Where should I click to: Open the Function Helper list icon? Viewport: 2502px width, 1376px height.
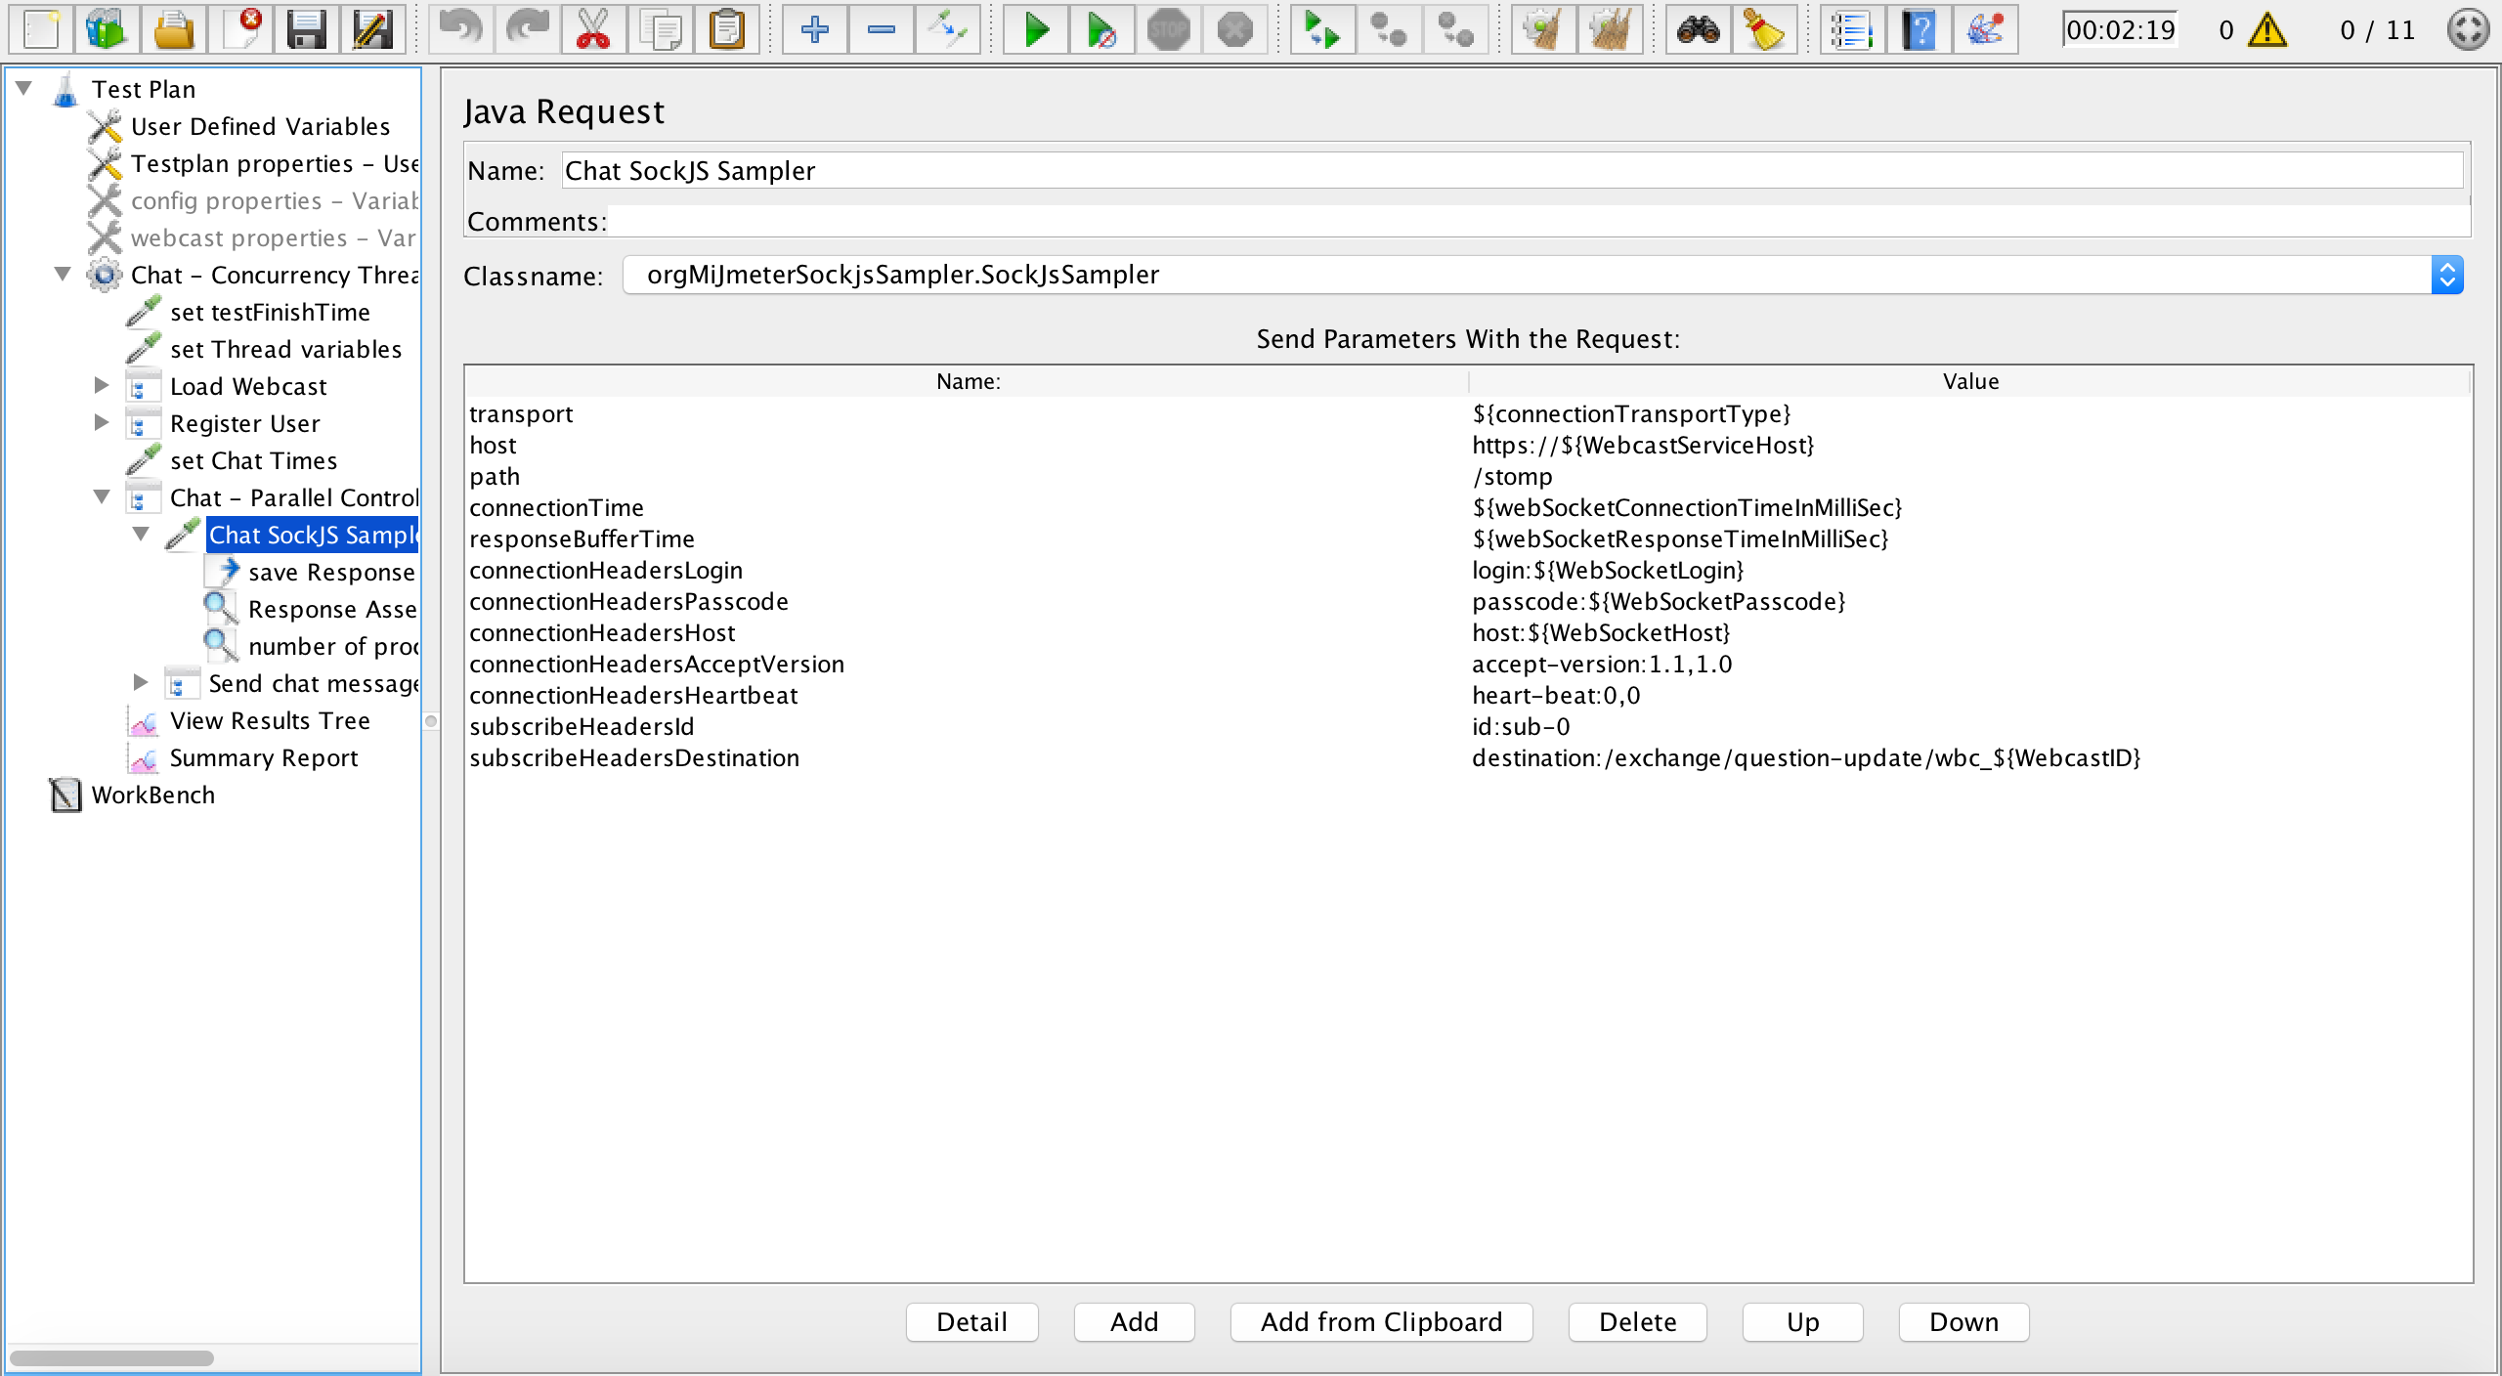click(x=1852, y=30)
